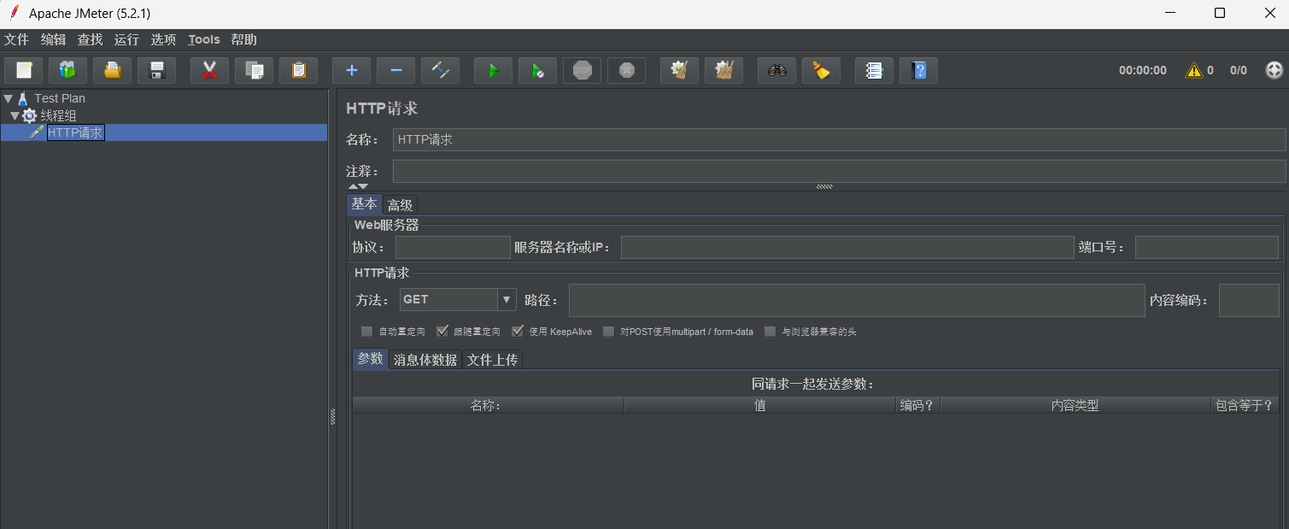Viewport: 1289px width, 529px height.
Task: Click the Shutdown test icon
Action: coord(627,70)
